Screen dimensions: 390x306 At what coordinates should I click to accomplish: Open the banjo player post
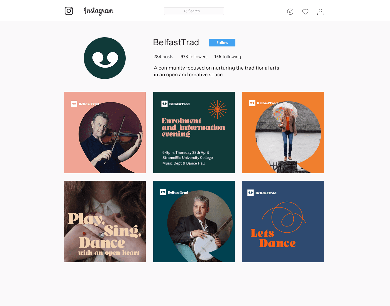[x=194, y=221]
